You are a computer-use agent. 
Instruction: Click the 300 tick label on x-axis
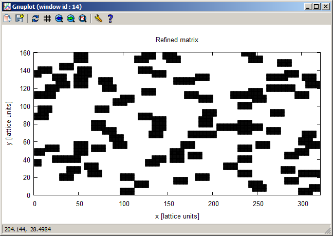coord(302,204)
